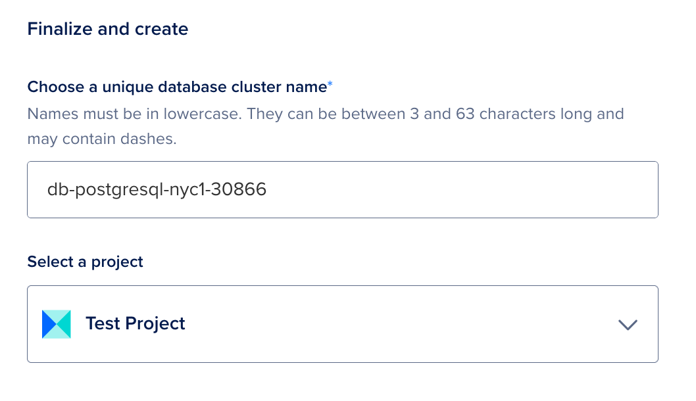Click the Select a project label
The image size is (696, 401).
[x=85, y=262]
